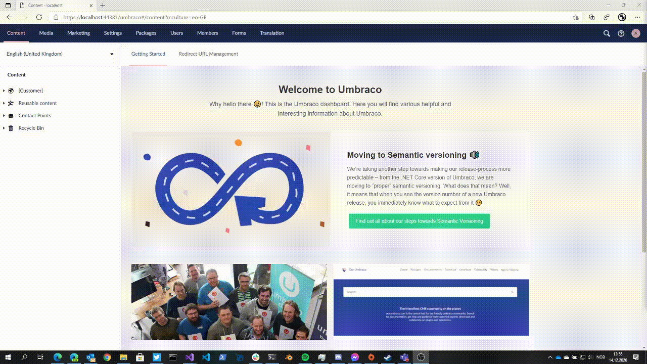The width and height of the screenshot is (647, 364).
Task: Add this page to favorites star icon
Action: (x=576, y=17)
